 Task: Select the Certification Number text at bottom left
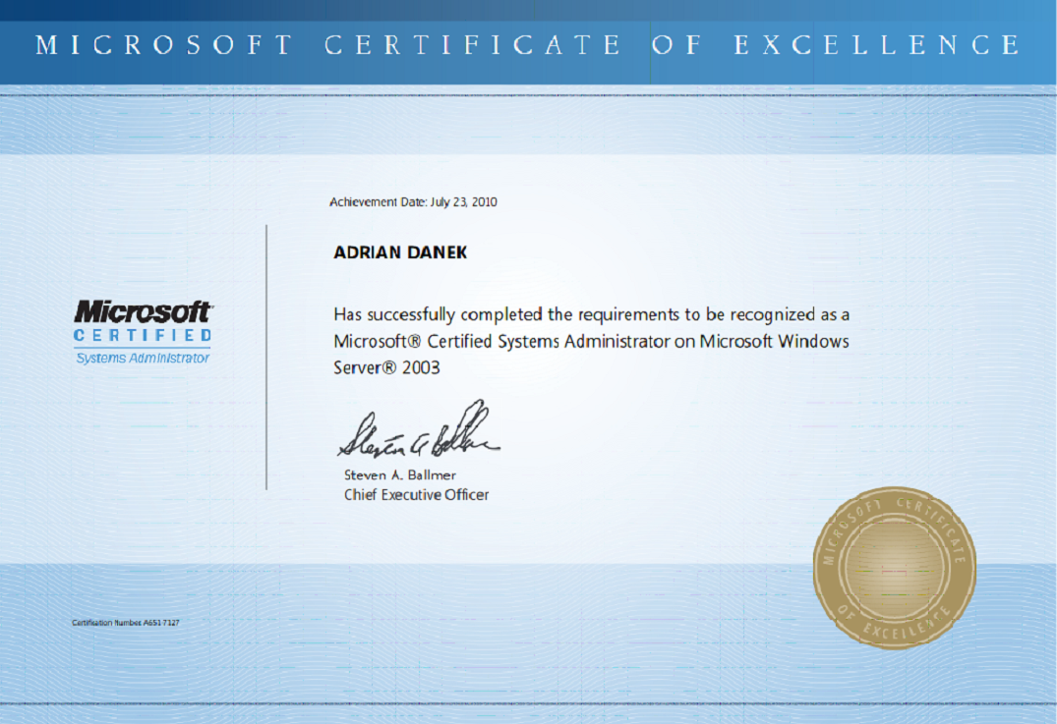(x=126, y=623)
